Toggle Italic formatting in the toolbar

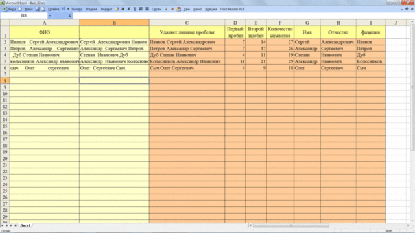pyautogui.click(x=129, y=9)
